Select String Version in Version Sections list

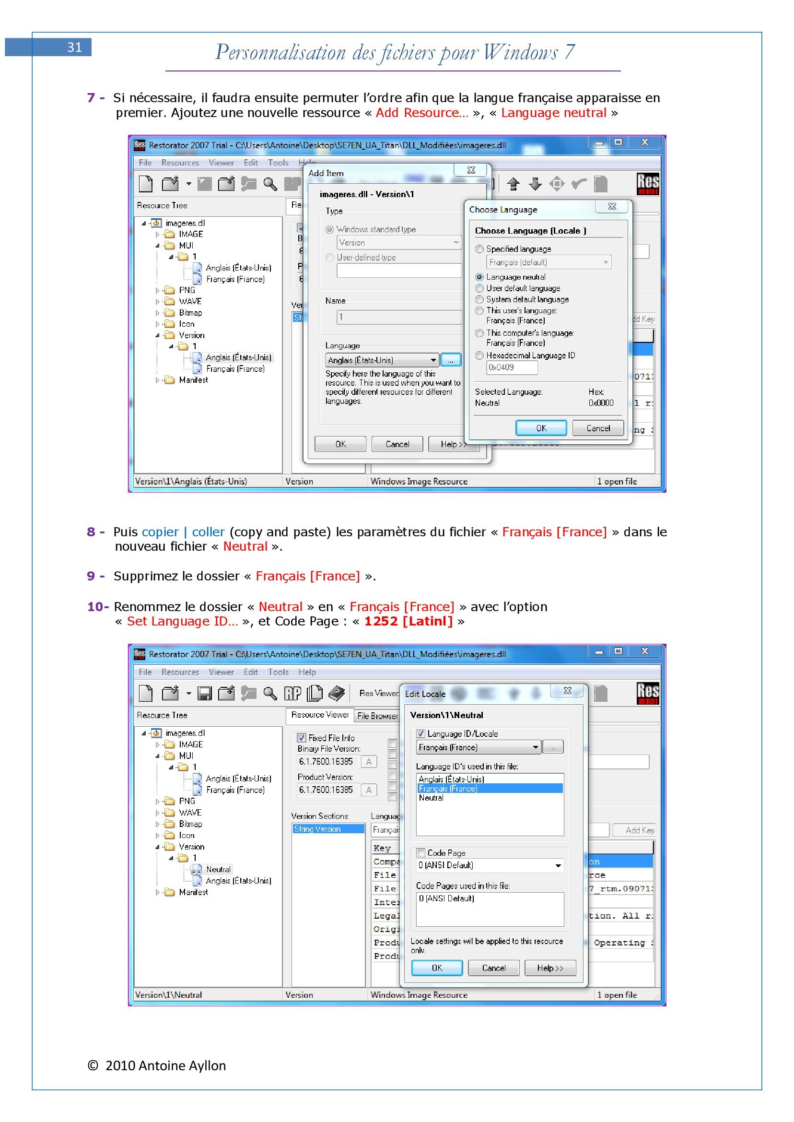328,829
